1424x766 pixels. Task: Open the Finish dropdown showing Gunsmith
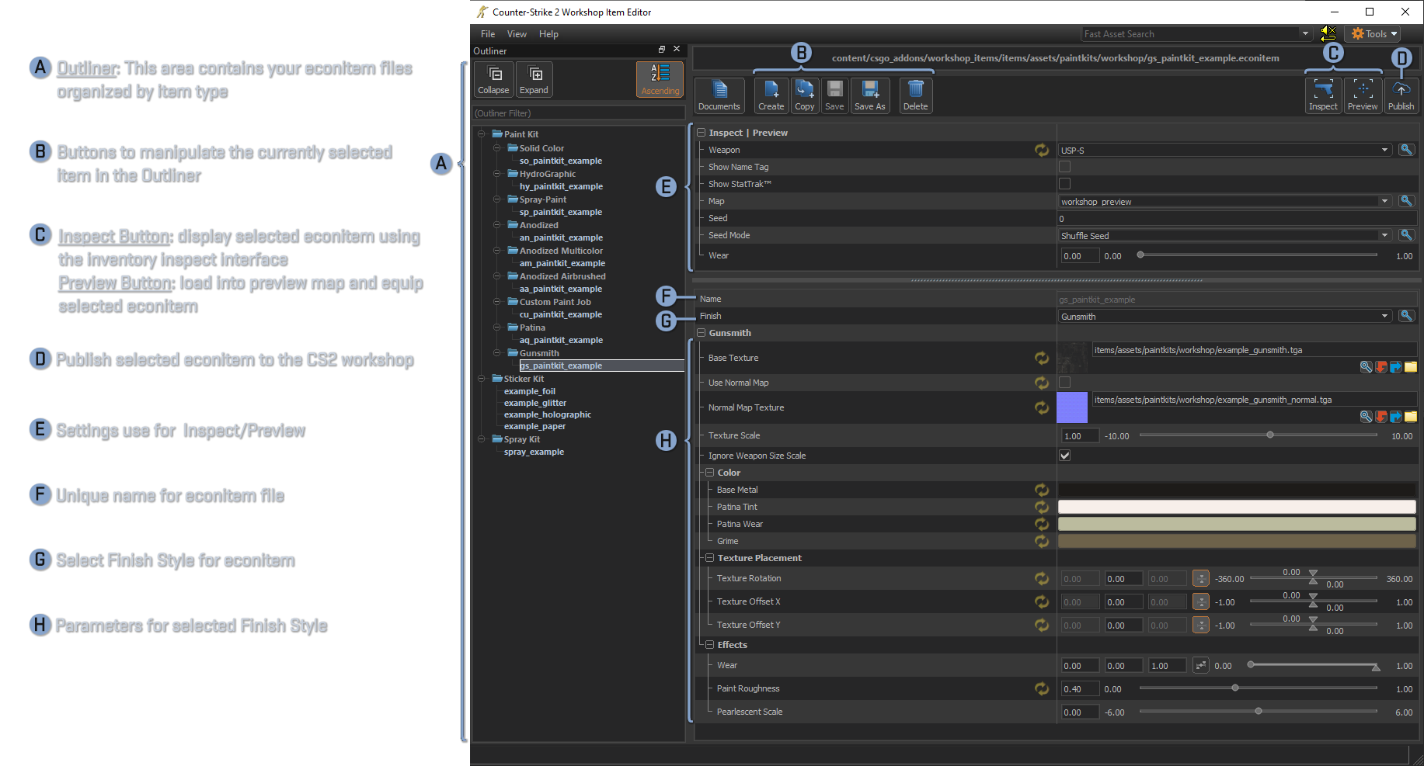coord(1224,316)
